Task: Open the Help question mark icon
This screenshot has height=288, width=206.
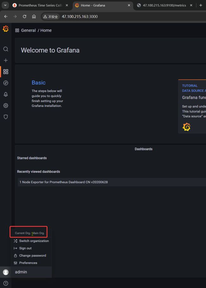Action: (x=6, y=283)
